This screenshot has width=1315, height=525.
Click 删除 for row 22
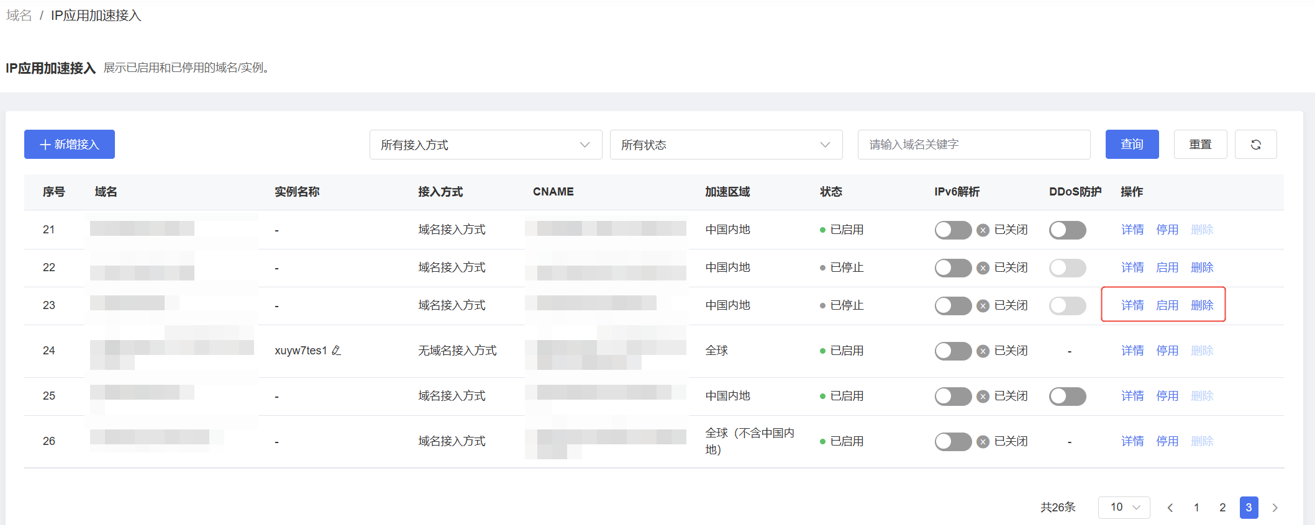[1202, 268]
